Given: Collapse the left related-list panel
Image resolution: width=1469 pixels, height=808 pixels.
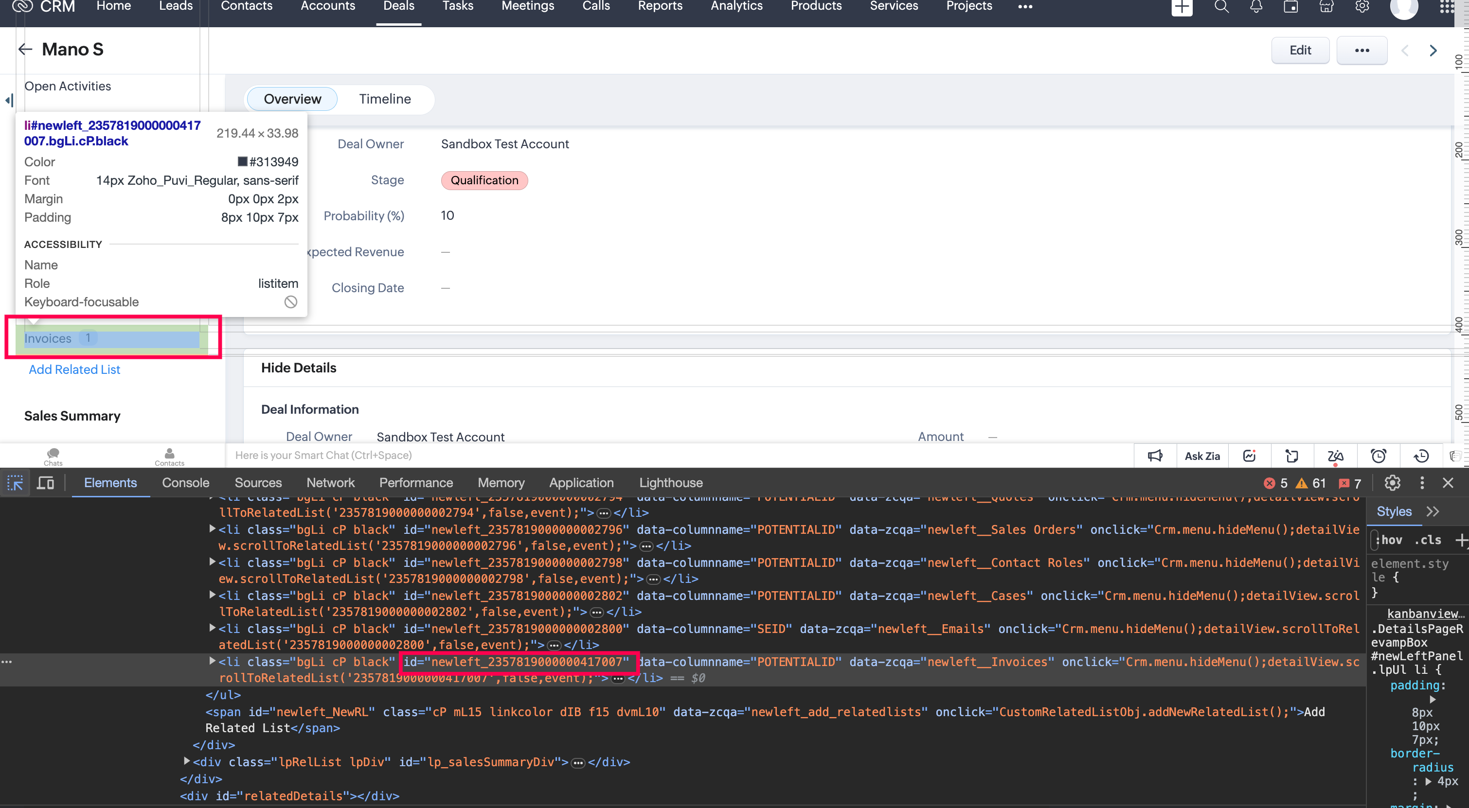Looking at the screenshot, I should coord(9,100).
